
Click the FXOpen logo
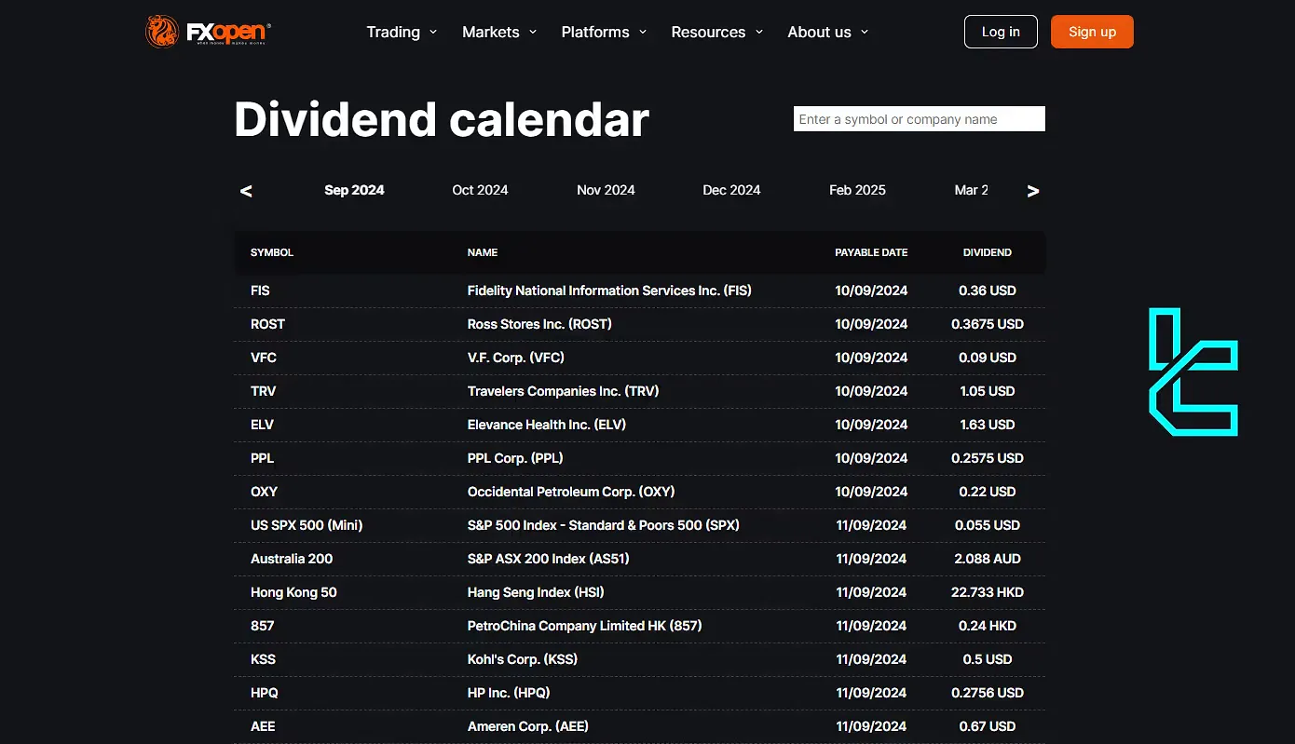(x=208, y=32)
